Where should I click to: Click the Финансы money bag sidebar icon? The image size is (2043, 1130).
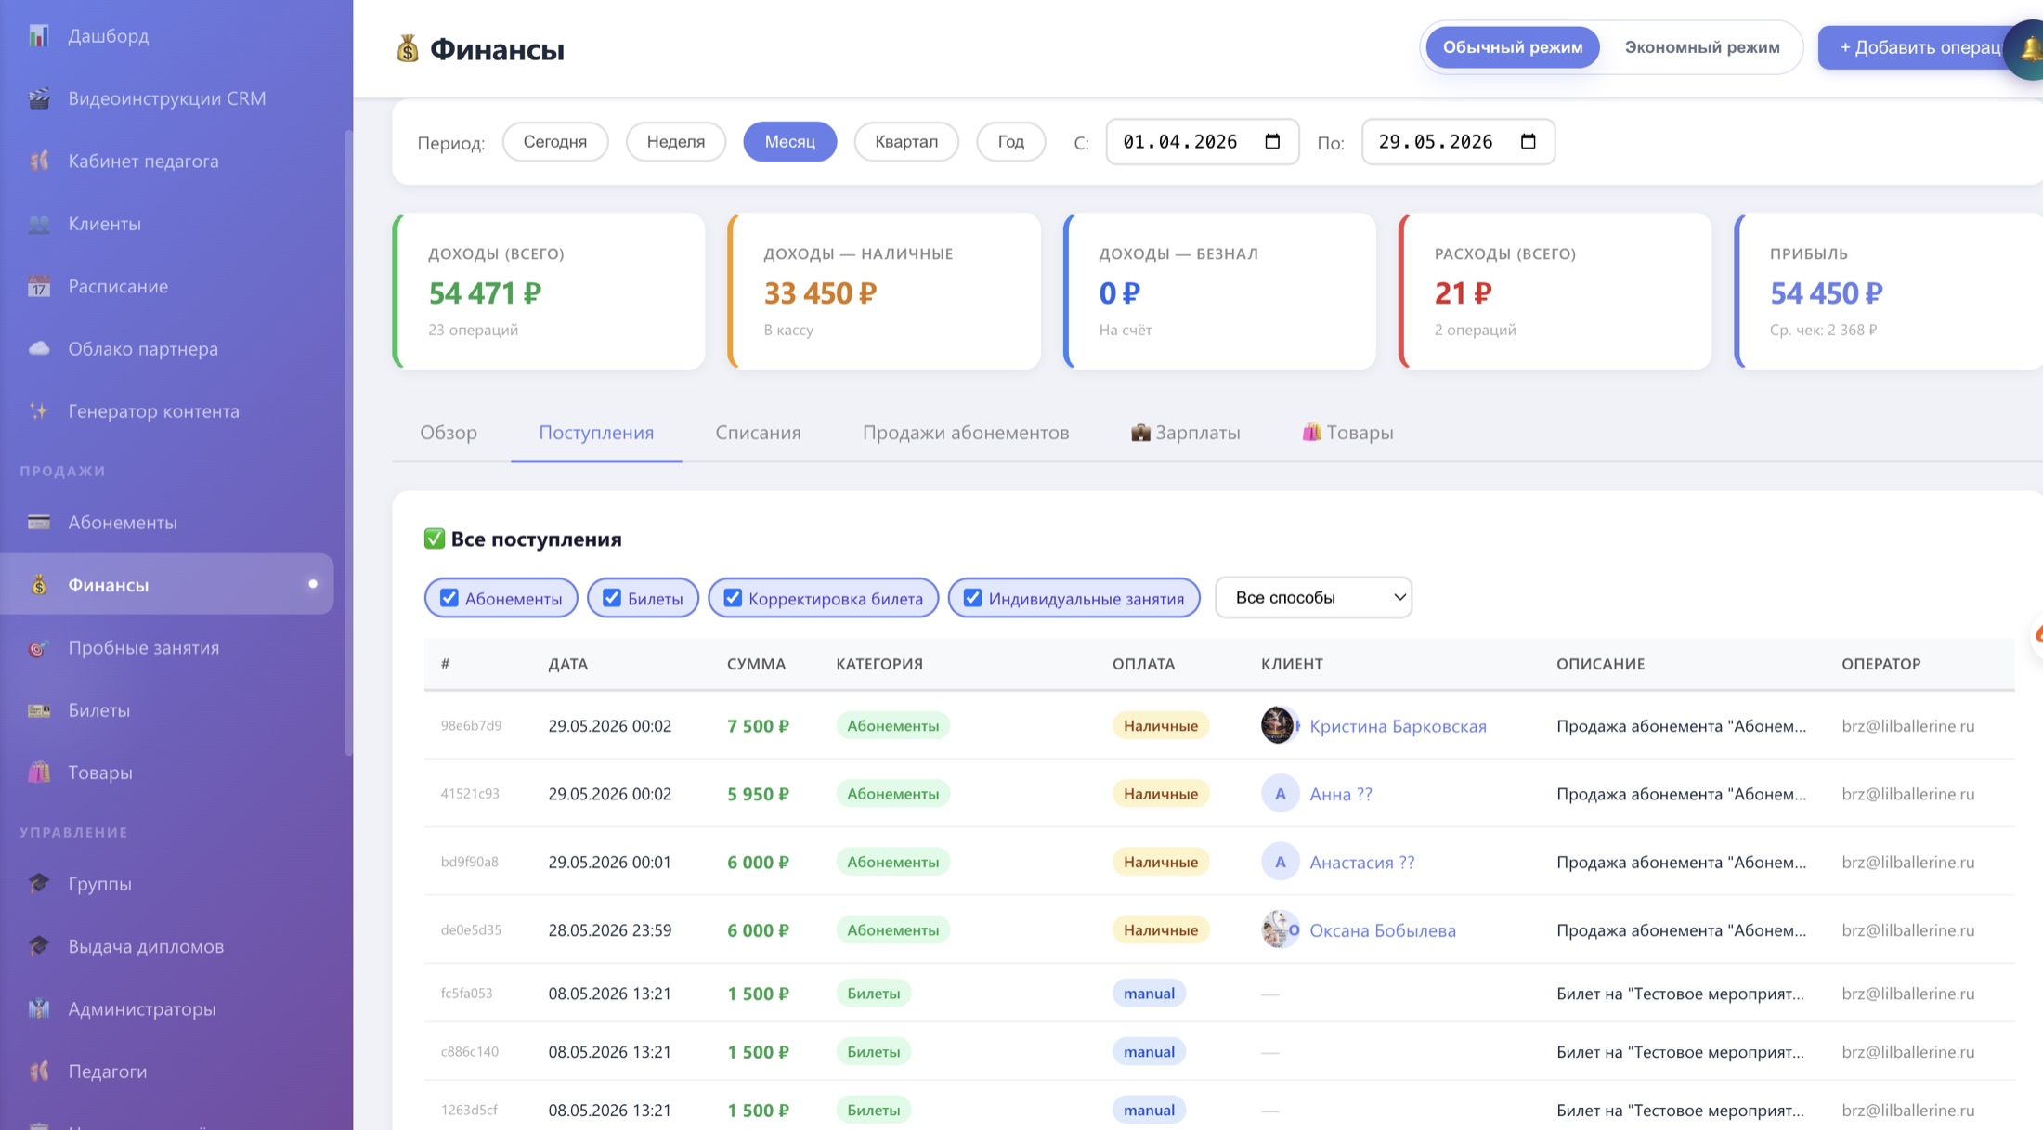38,585
